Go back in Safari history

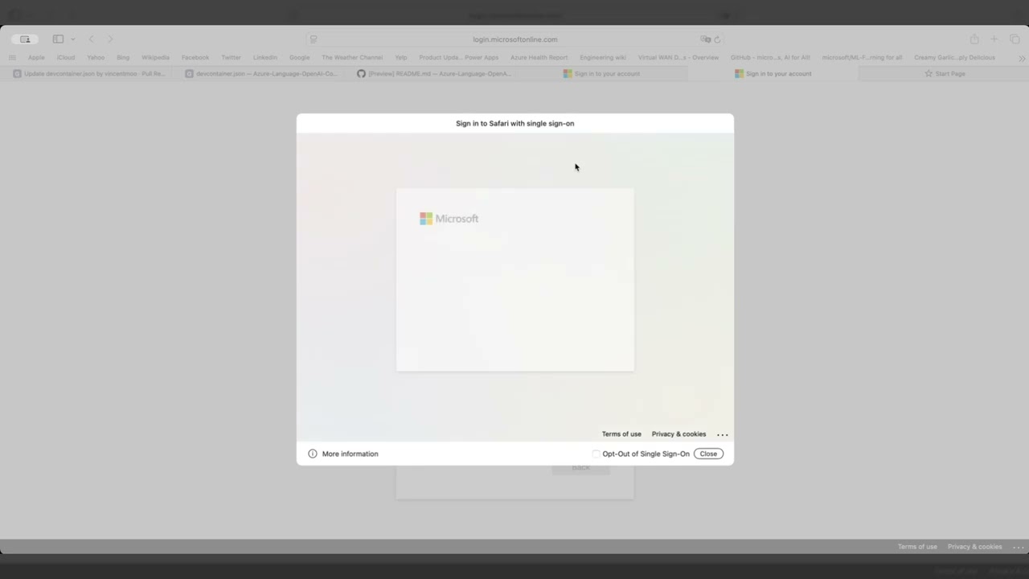91,39
